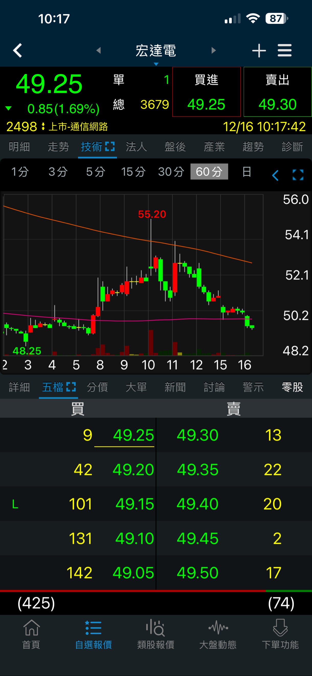
Task: Add stock with the plus icon
Action: (259, 50)
